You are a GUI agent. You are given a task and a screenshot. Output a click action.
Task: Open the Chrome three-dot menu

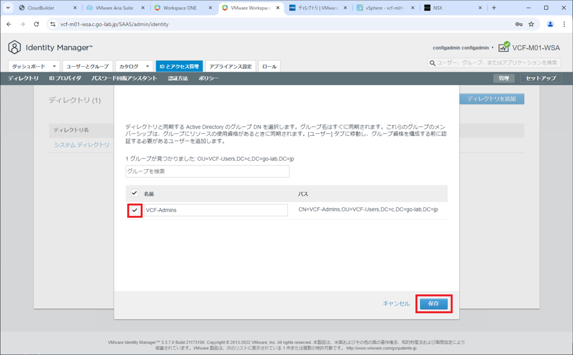click(564, 24)
